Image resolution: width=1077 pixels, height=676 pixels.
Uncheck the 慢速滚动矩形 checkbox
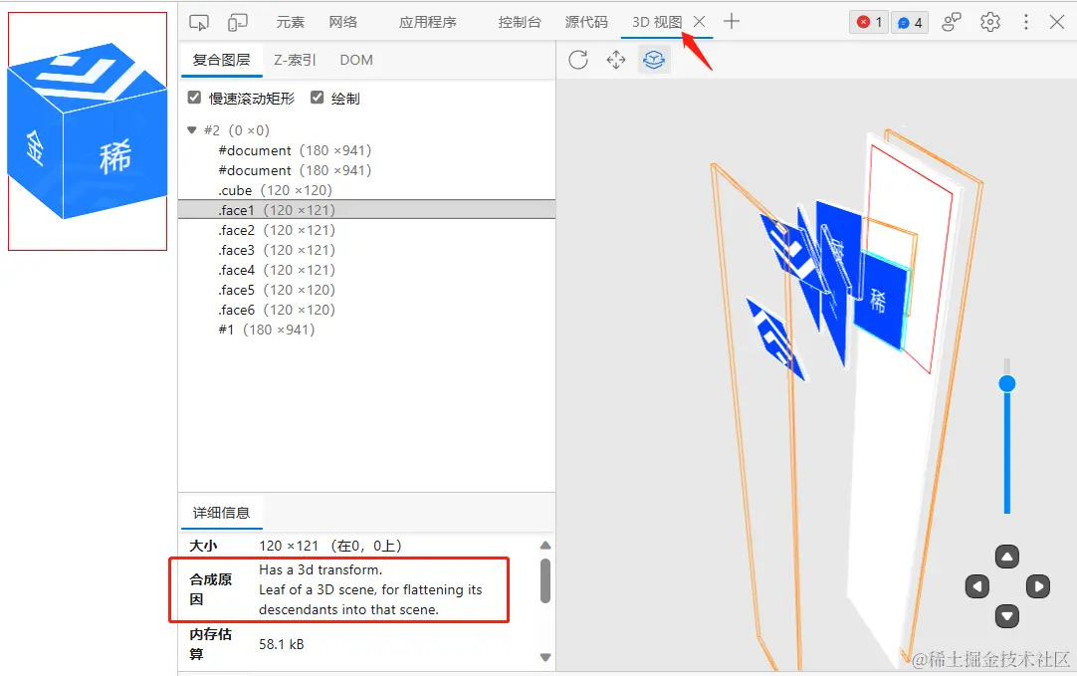click(x=194, y=98)
